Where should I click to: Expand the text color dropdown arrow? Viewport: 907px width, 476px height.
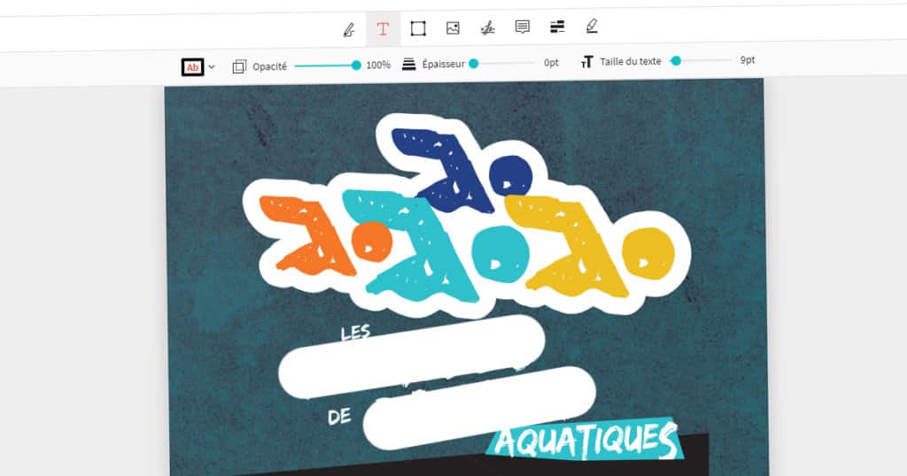pyautogui.click(x=212, y=67)
